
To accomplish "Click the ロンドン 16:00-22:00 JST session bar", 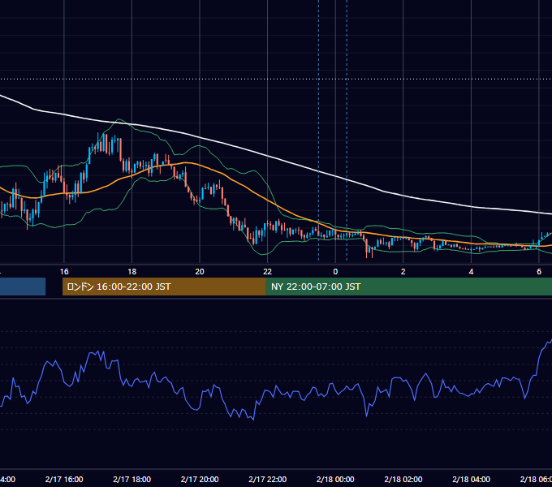I will pos(164,287).
